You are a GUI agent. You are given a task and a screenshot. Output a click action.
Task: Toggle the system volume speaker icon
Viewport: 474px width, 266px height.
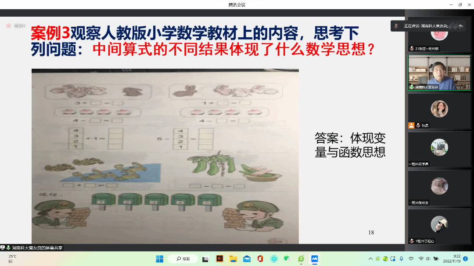tap(428, 259)
